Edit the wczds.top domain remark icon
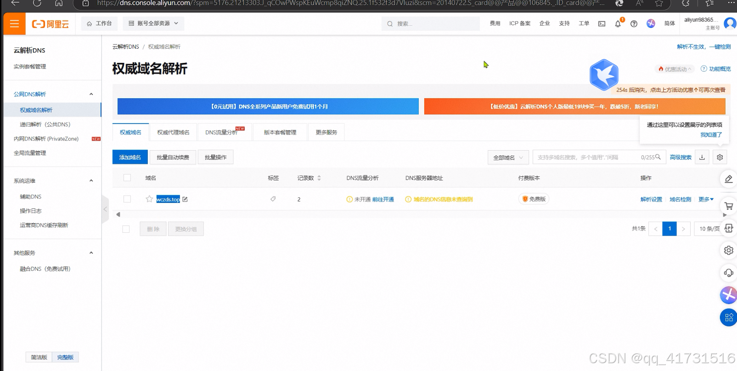737x371 pixels. point(185,199)
